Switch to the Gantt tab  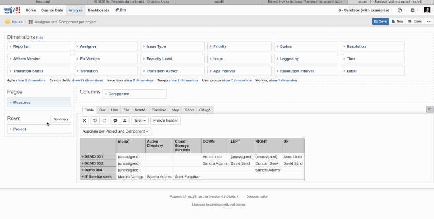click(189, 110)
